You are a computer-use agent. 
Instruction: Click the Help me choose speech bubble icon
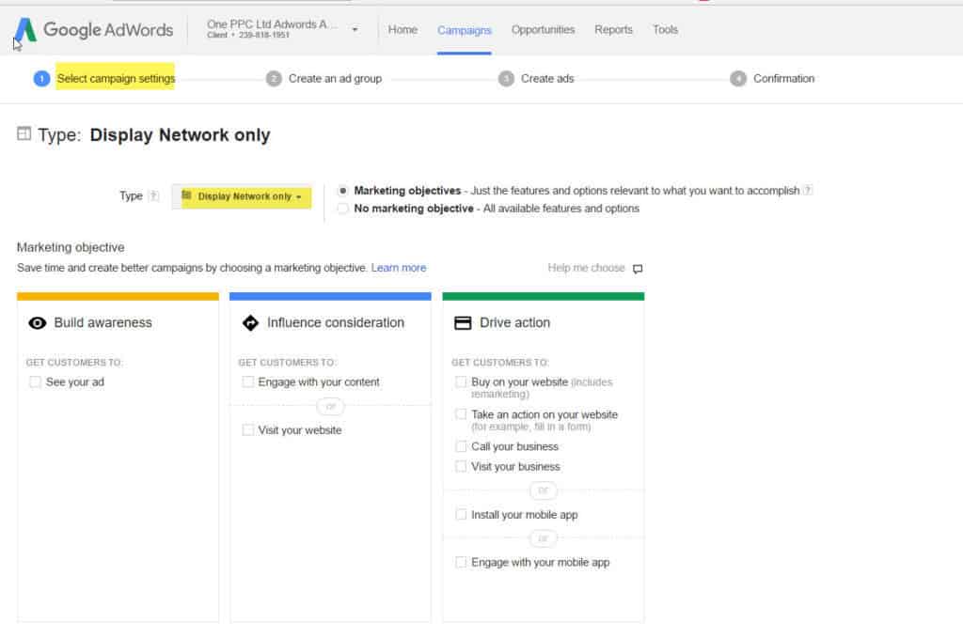click(x=638, y=269)
